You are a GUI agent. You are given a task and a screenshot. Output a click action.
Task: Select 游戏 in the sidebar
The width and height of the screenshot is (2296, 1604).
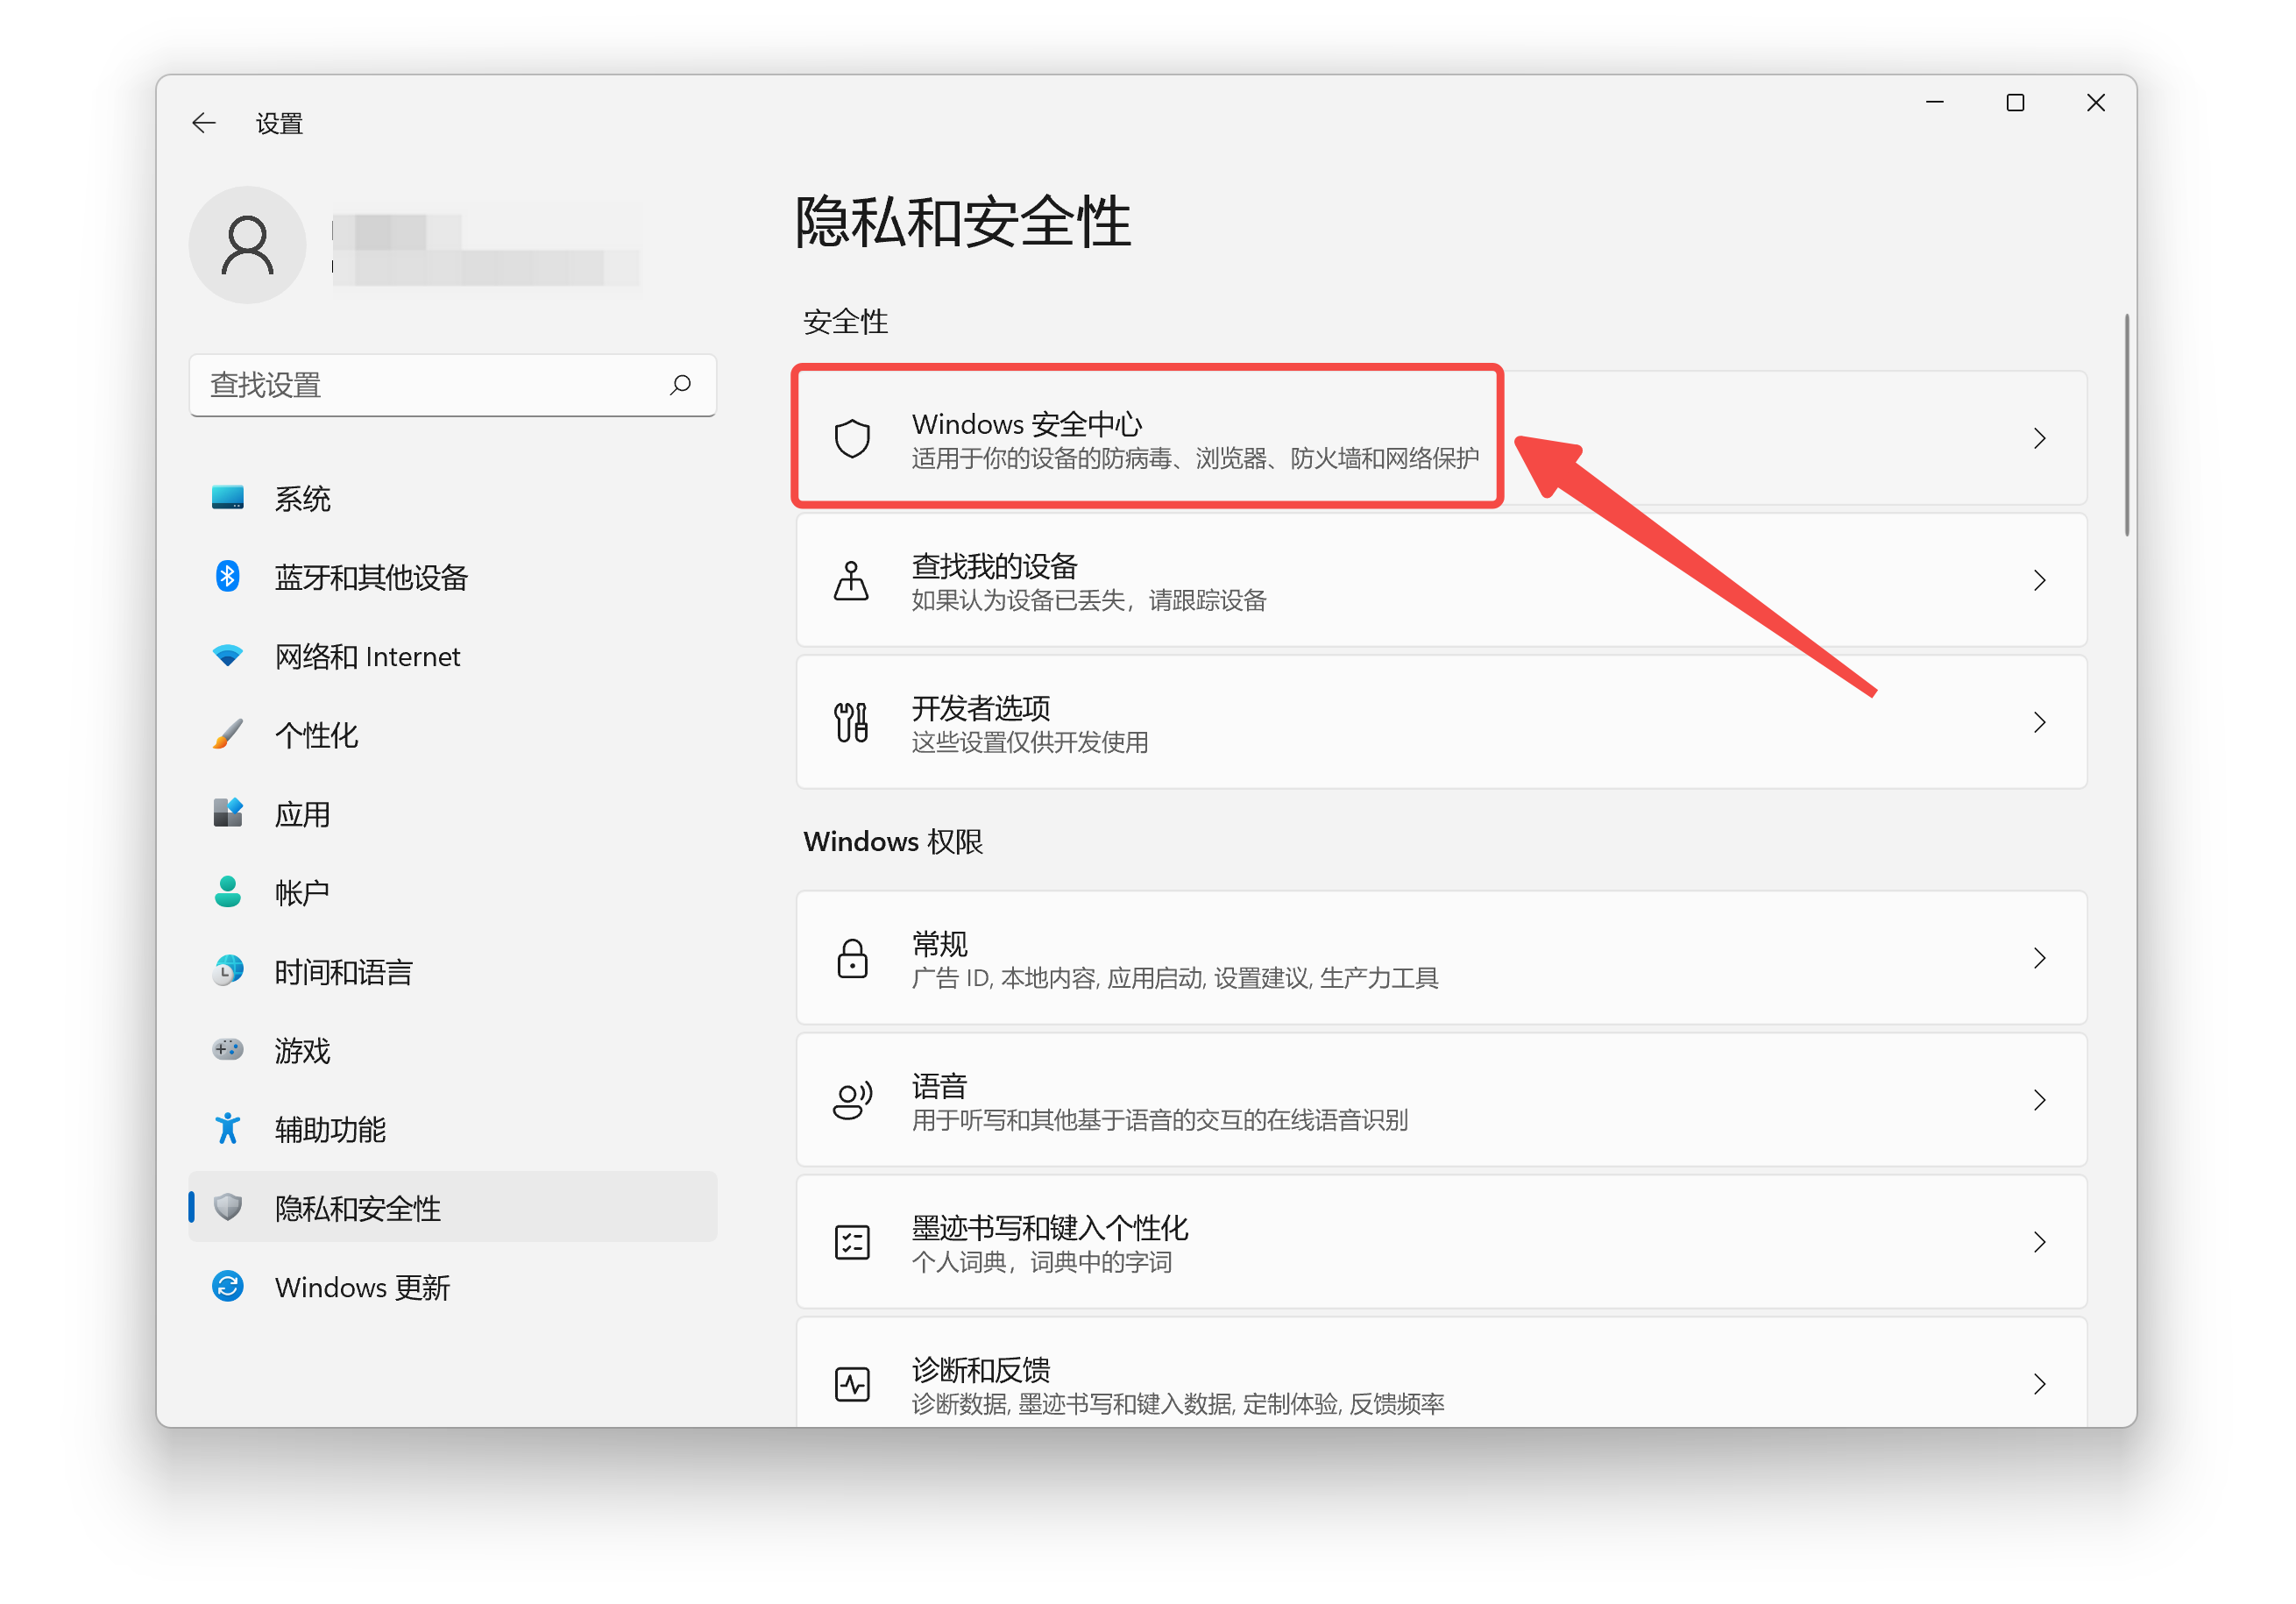click(x=453, y=1050)
